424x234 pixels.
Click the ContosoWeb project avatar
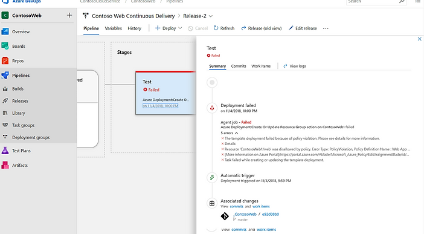(x=5, y=15)
